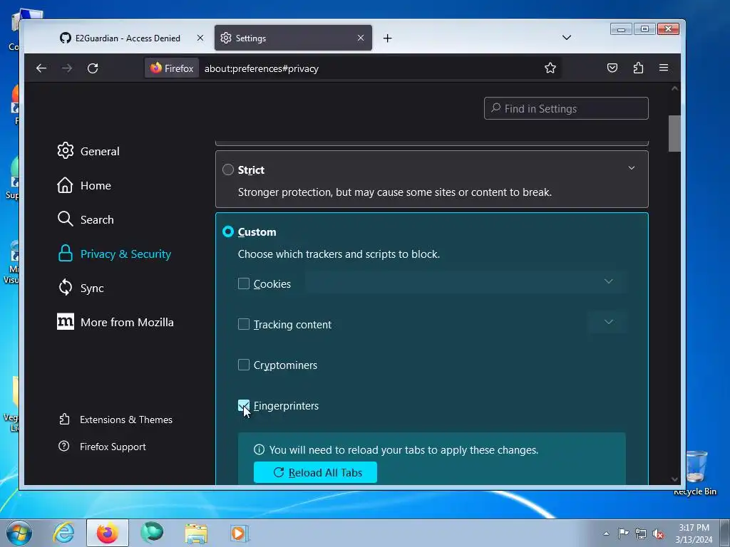Image resolution: width=730 pixels, height=547 pixels.
Task: Open Firefox Support link
Action: [102, 447]
